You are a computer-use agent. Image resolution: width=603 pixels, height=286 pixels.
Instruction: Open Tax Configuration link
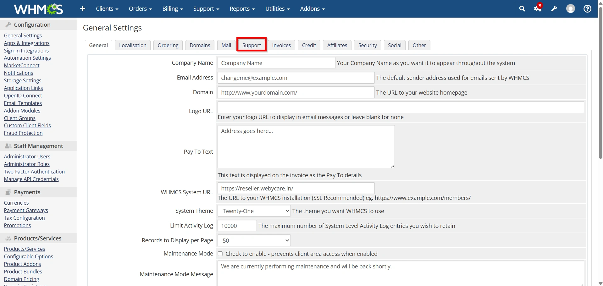[x=25, y=218]
